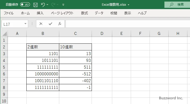190x104 pixels.
Task: Switch to the 数式 tab
Action: [x=85, y=13]
